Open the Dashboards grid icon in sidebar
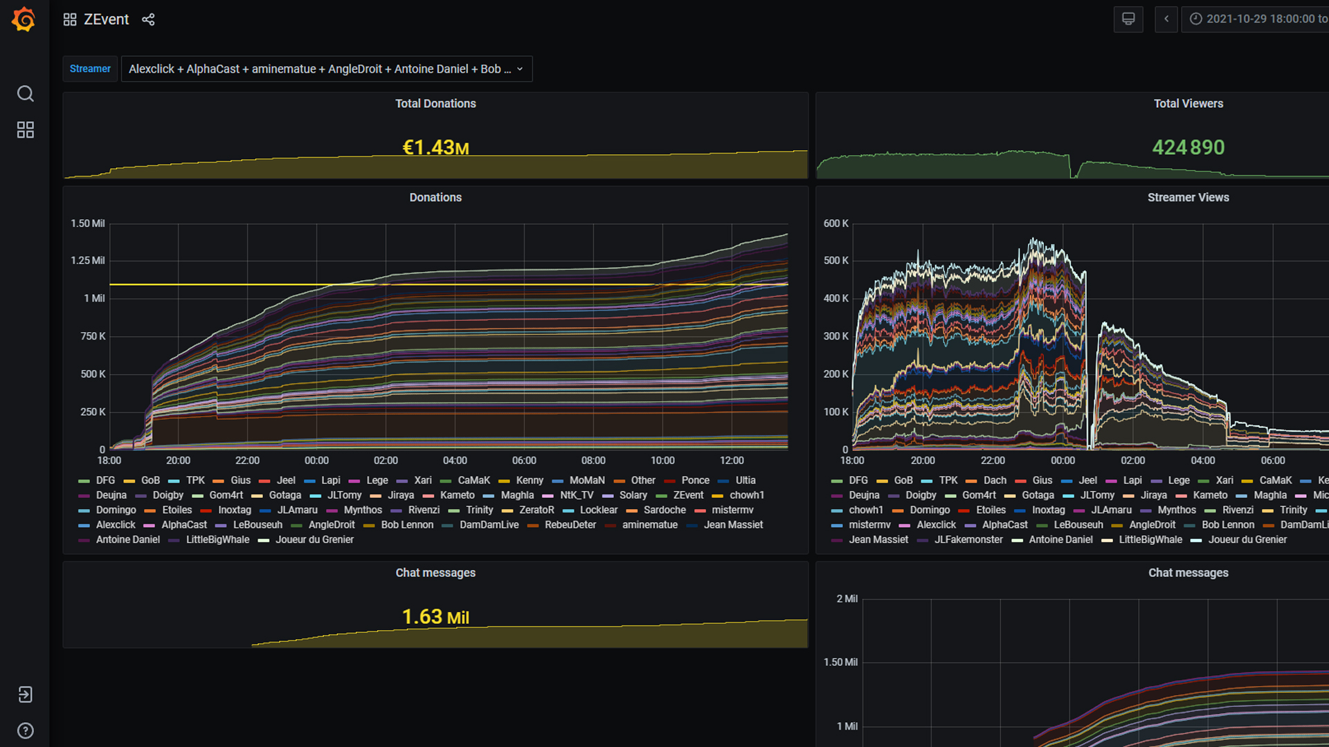The width and height of the screenshot is (1329, 747). coord(25,130)
